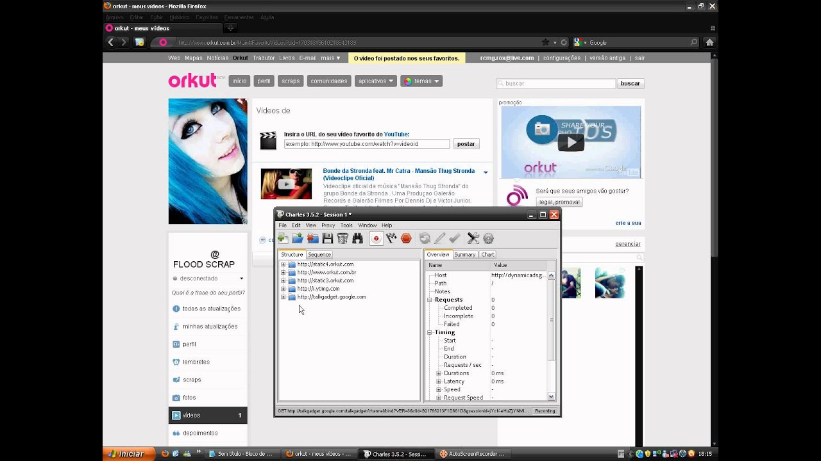Click the Recording status indicator in Charles

pos(545,411)
